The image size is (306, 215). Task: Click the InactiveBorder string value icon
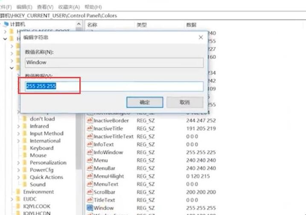(90, 121)
